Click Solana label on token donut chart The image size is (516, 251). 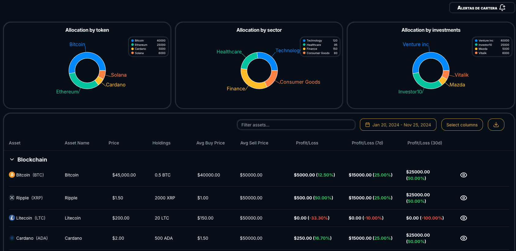(x=119, y=75)
